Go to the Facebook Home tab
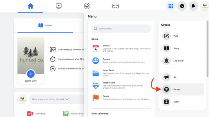 [x=30, y=6]
